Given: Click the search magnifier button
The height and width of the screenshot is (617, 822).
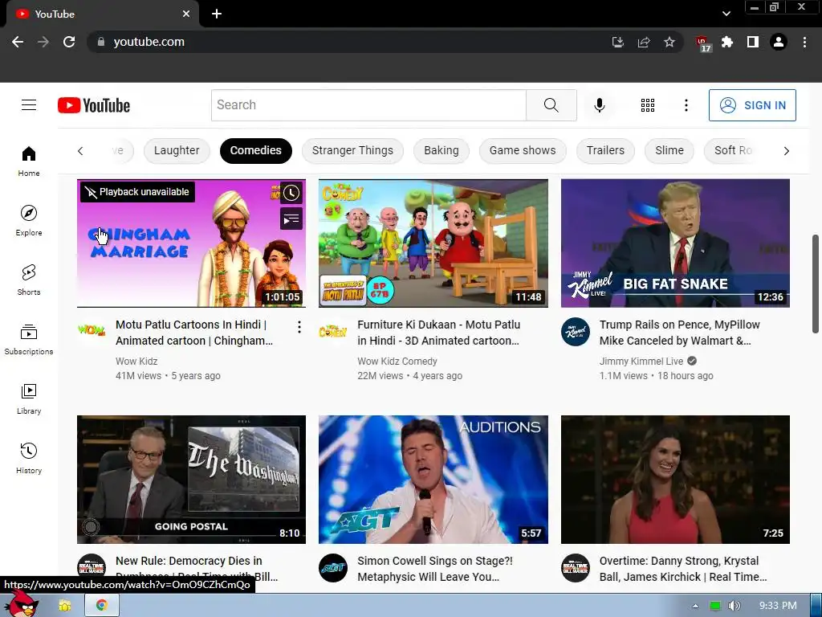Looking at the screenshot, I should [x=551, y=105].
